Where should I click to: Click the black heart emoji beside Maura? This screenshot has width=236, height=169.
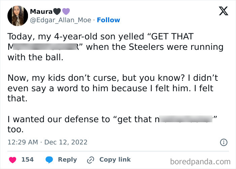tap(57, 11)
